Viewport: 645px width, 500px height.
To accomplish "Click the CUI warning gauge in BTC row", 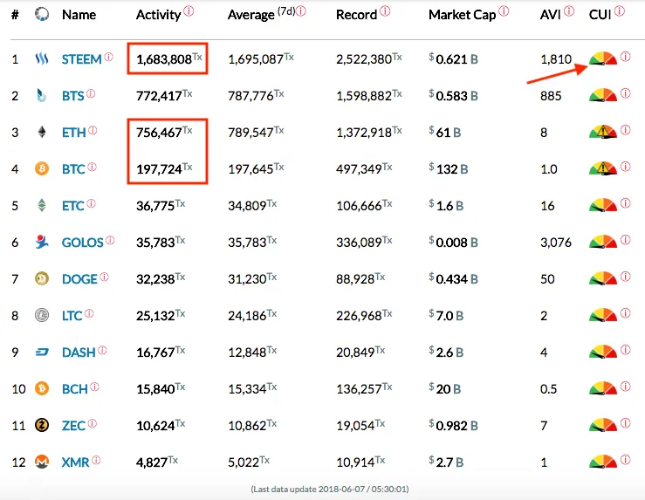I will pyautogui.click(x=603, y=168).
